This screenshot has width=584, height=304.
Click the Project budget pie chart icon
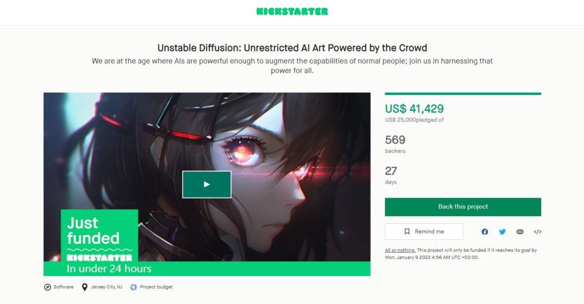click(x=133, y=287)
